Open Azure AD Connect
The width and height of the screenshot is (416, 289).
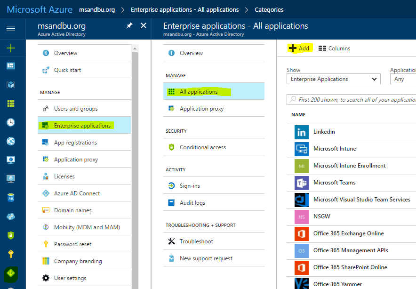pos(84,193)
